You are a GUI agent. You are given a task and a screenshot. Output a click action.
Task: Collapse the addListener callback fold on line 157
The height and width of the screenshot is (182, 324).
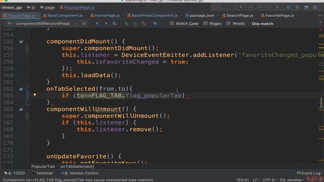coord(29,55)
